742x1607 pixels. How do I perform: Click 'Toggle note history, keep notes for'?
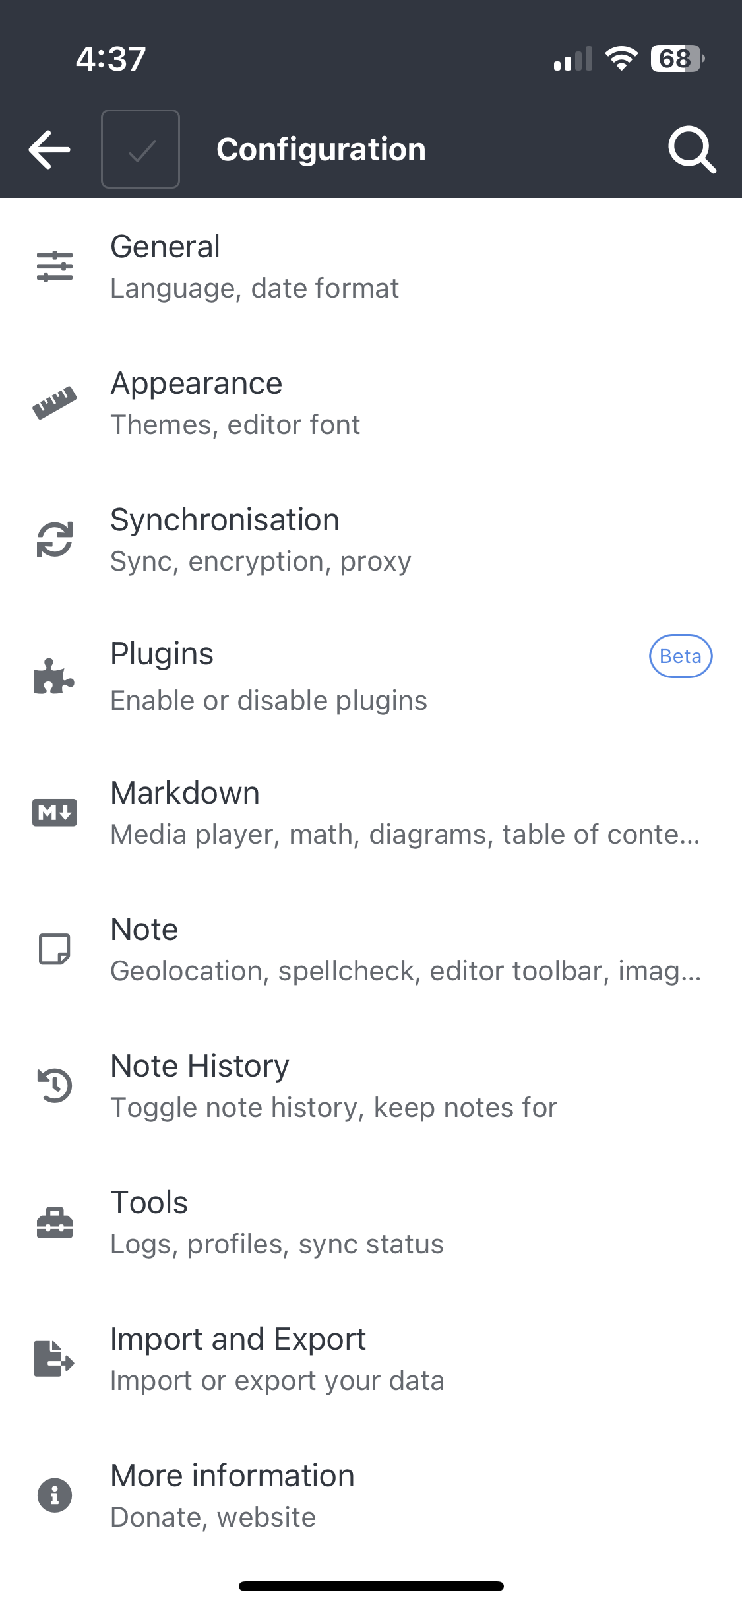click(334, 1108)
